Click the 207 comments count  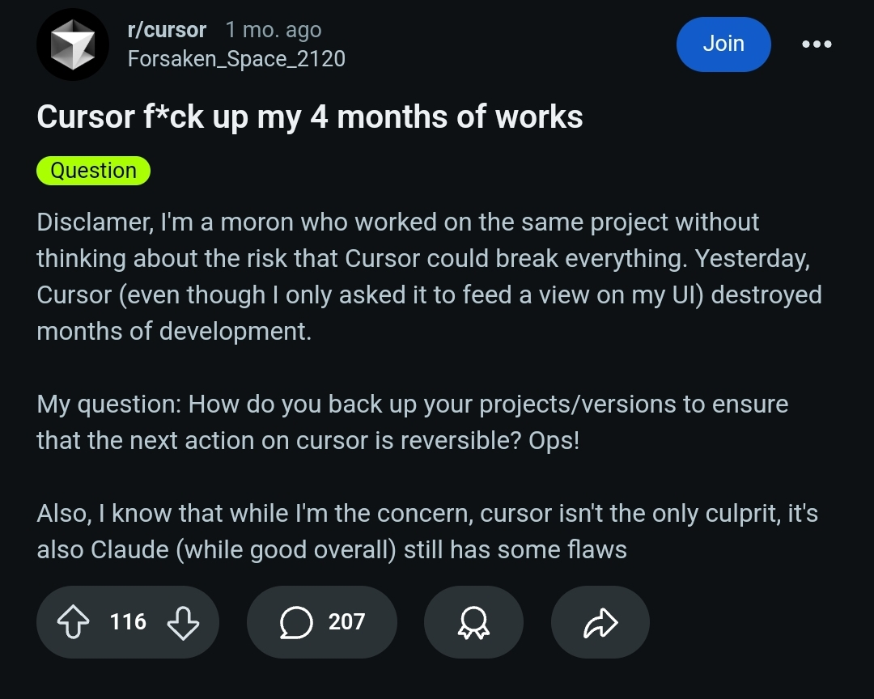tap(346, 622)
